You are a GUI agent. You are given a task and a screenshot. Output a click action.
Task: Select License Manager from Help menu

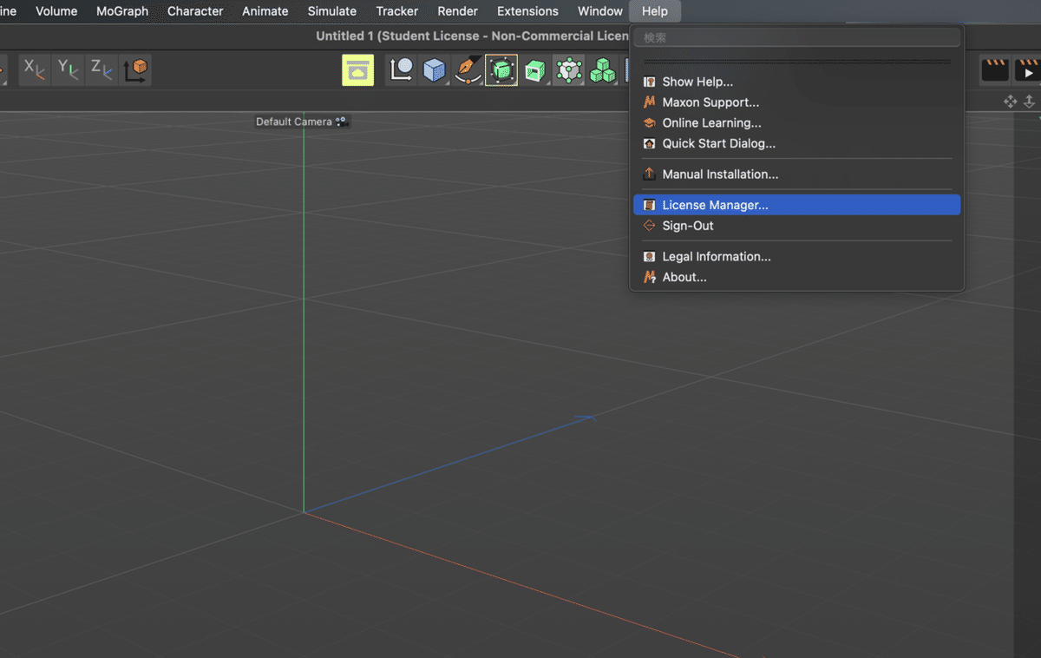[715, 205]
